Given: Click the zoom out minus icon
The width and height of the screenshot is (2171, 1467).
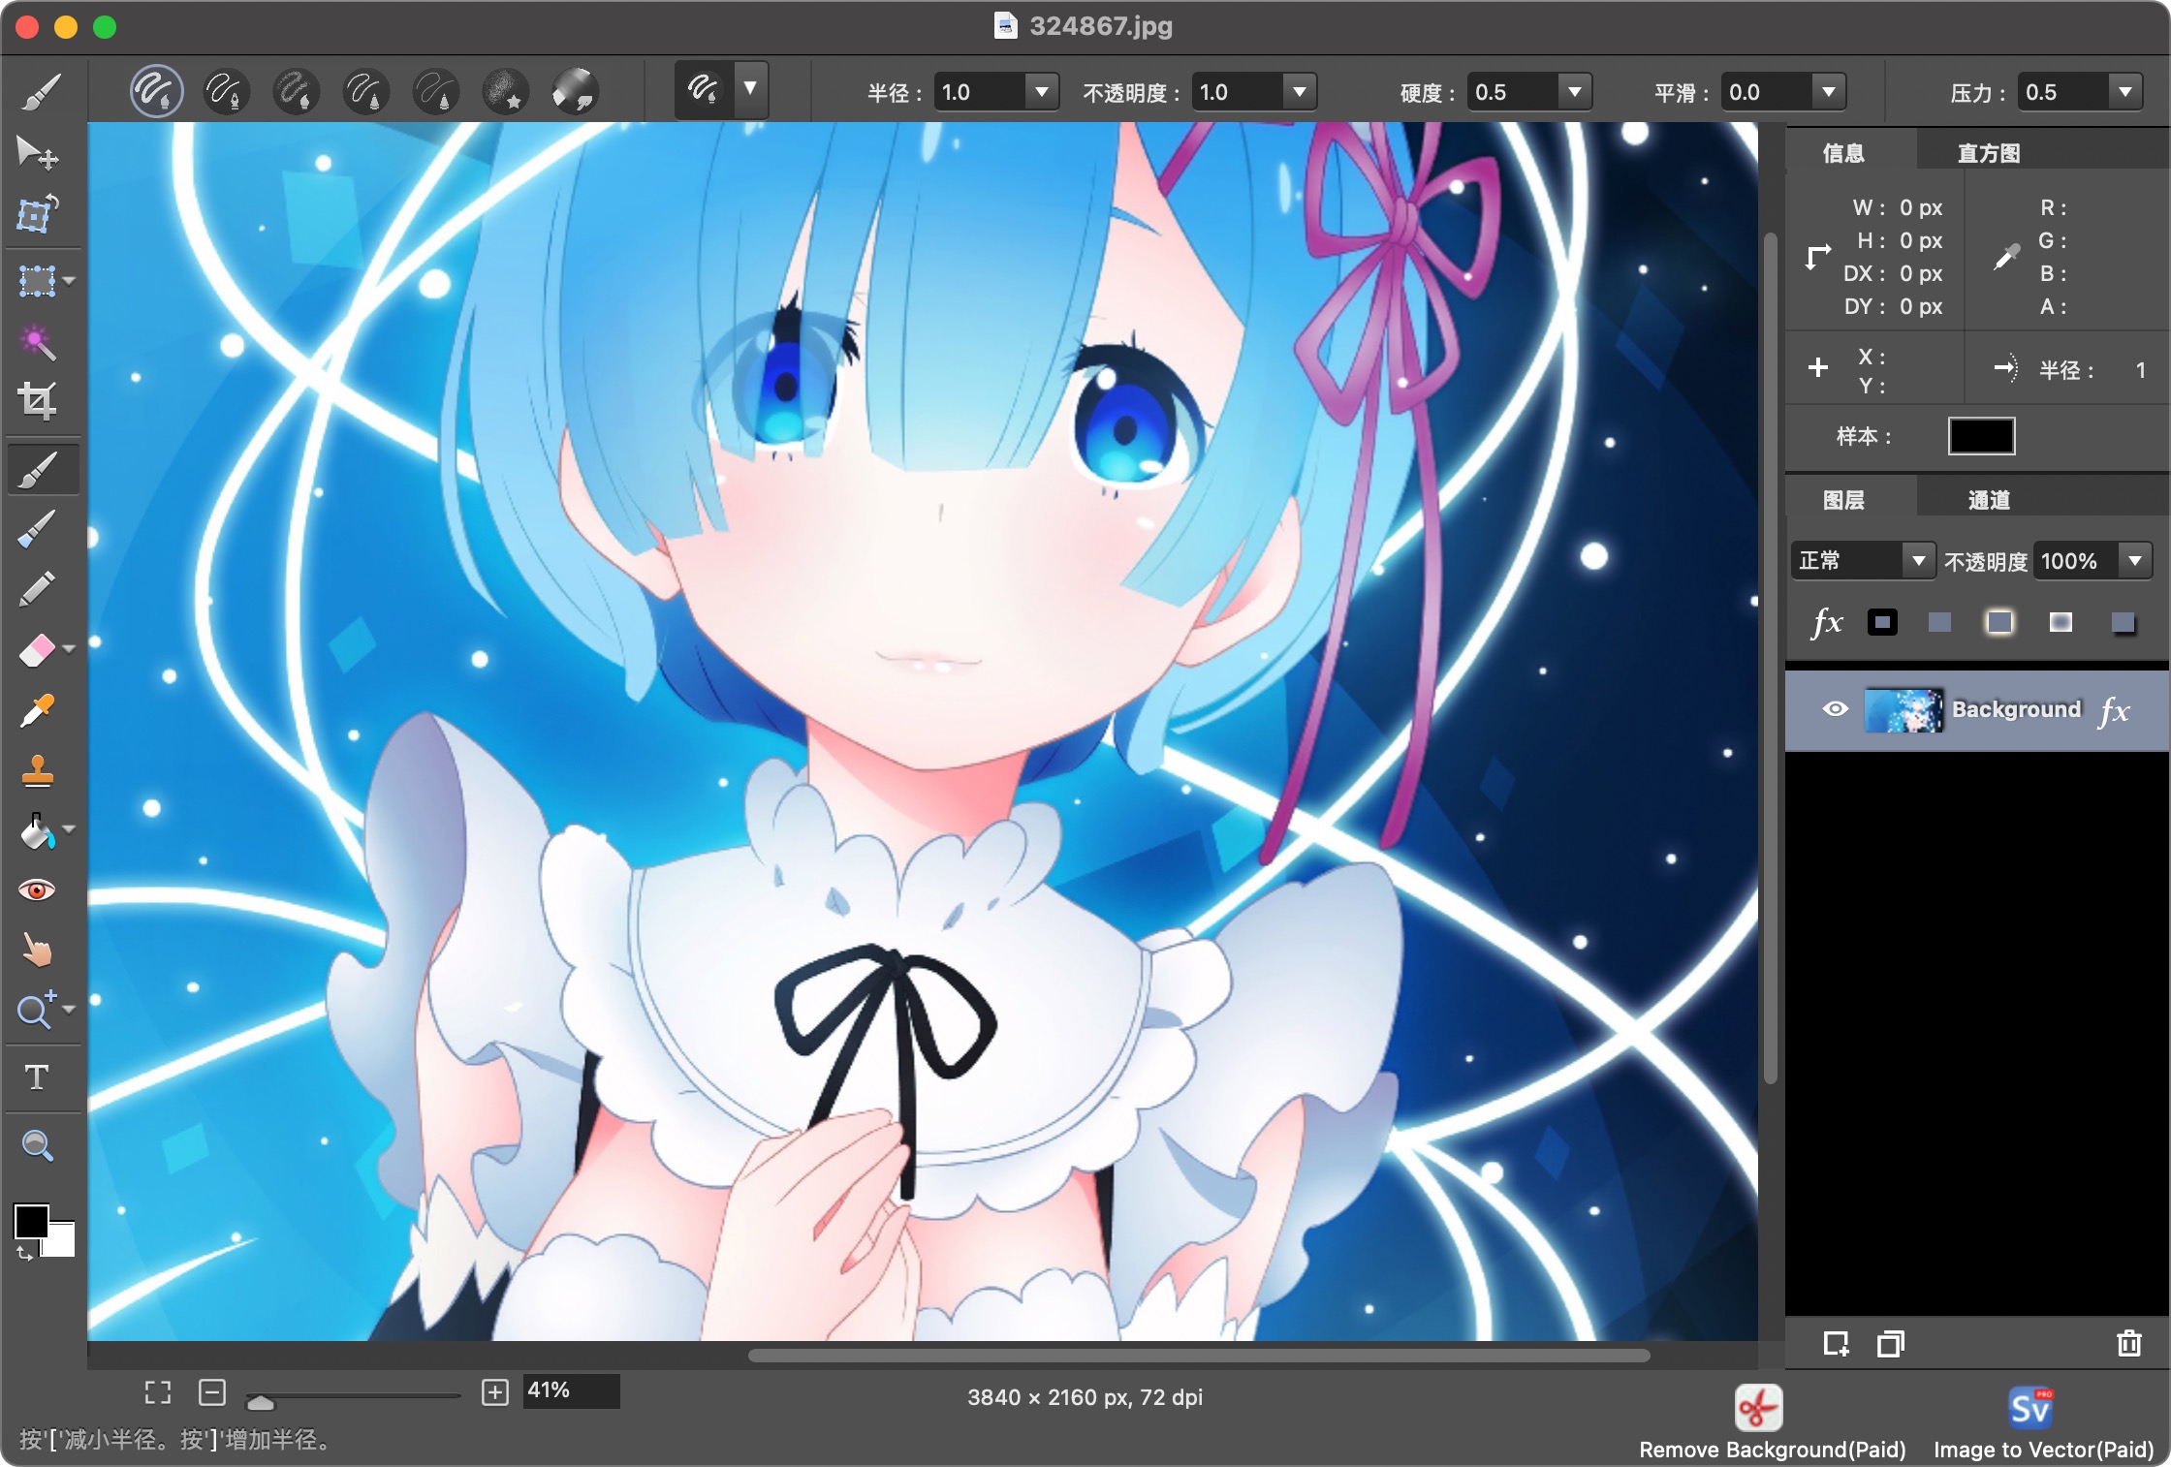Looking at the screenshot, I should [x=211, y=1392].
